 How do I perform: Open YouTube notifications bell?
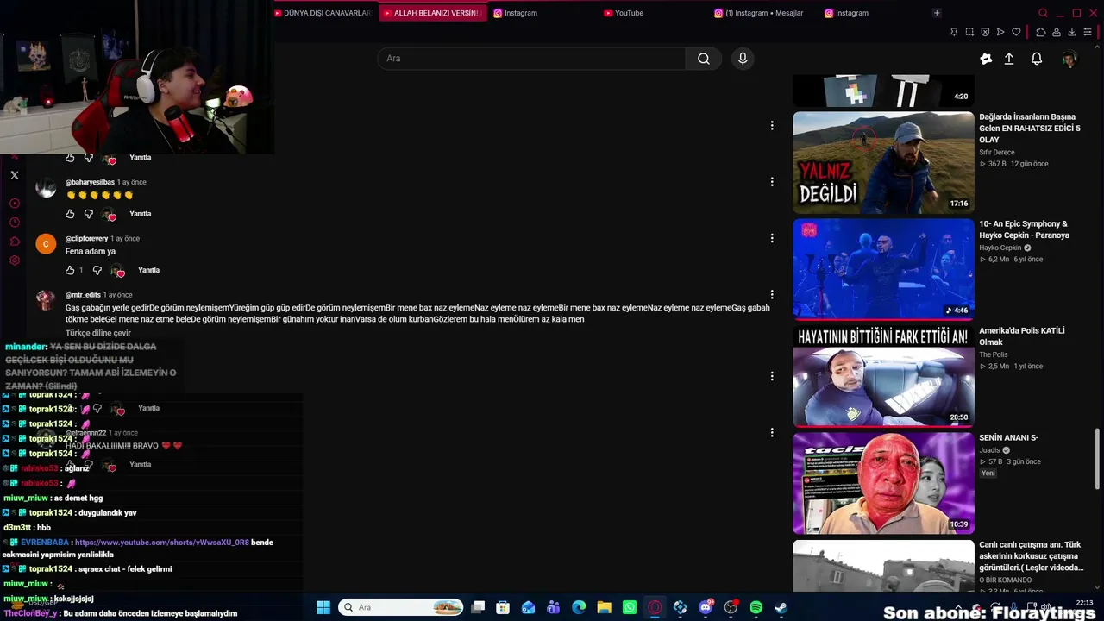pos(1037,59)
